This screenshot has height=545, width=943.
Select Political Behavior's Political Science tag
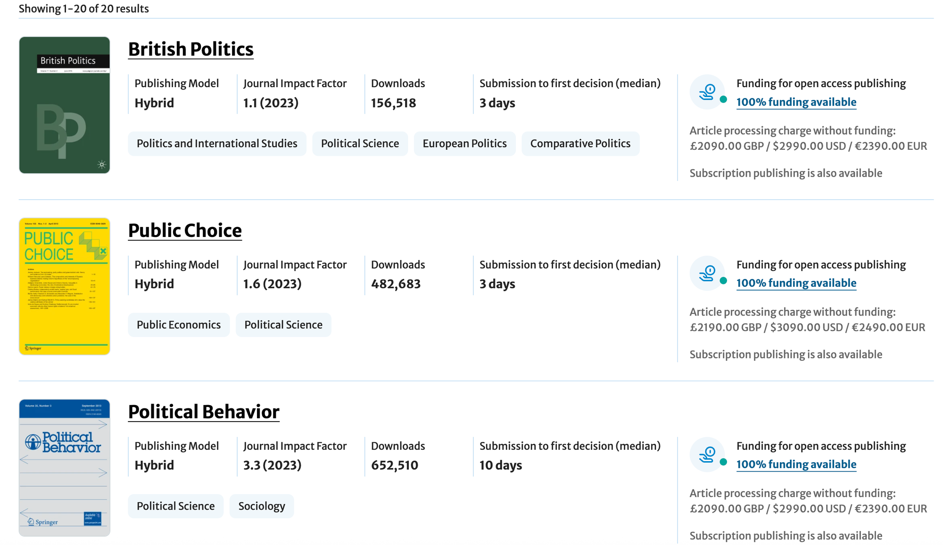[x=175, y=506]
